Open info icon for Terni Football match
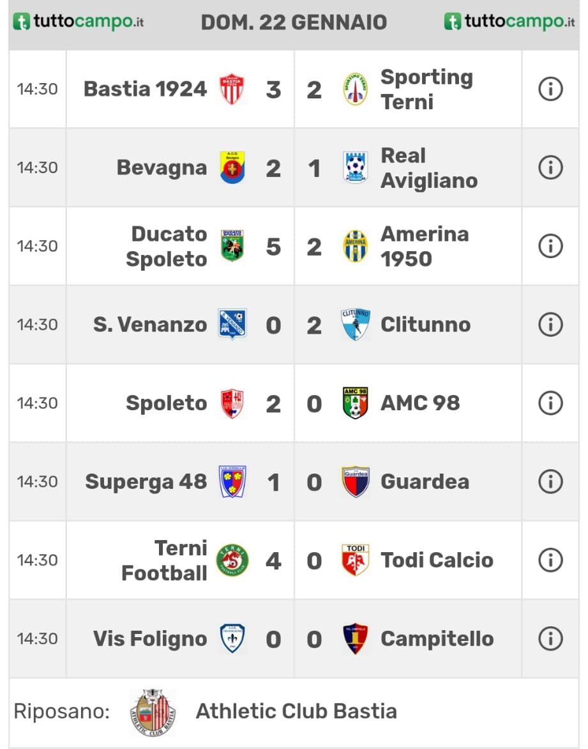Screen dimensions: 588x749 pyautogui.click(x=550, y=560)
